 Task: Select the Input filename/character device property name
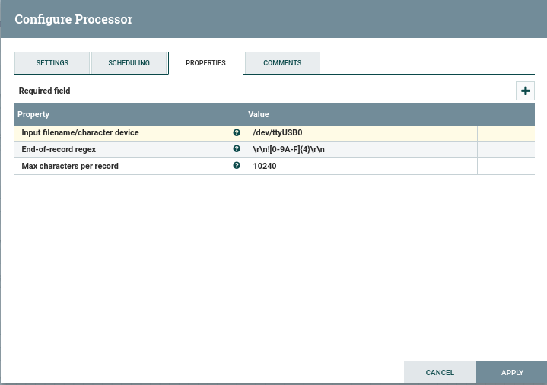pos(80,132)
